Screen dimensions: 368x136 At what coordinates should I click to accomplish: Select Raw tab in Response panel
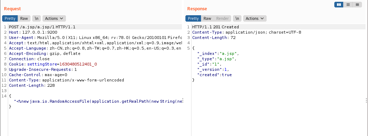(207, 18)
